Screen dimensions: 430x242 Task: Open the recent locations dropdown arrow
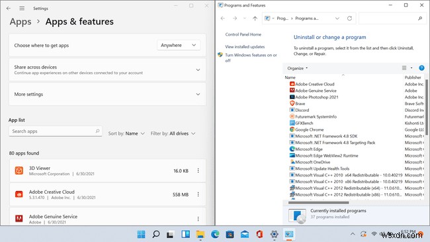click(x=245, y=19)
